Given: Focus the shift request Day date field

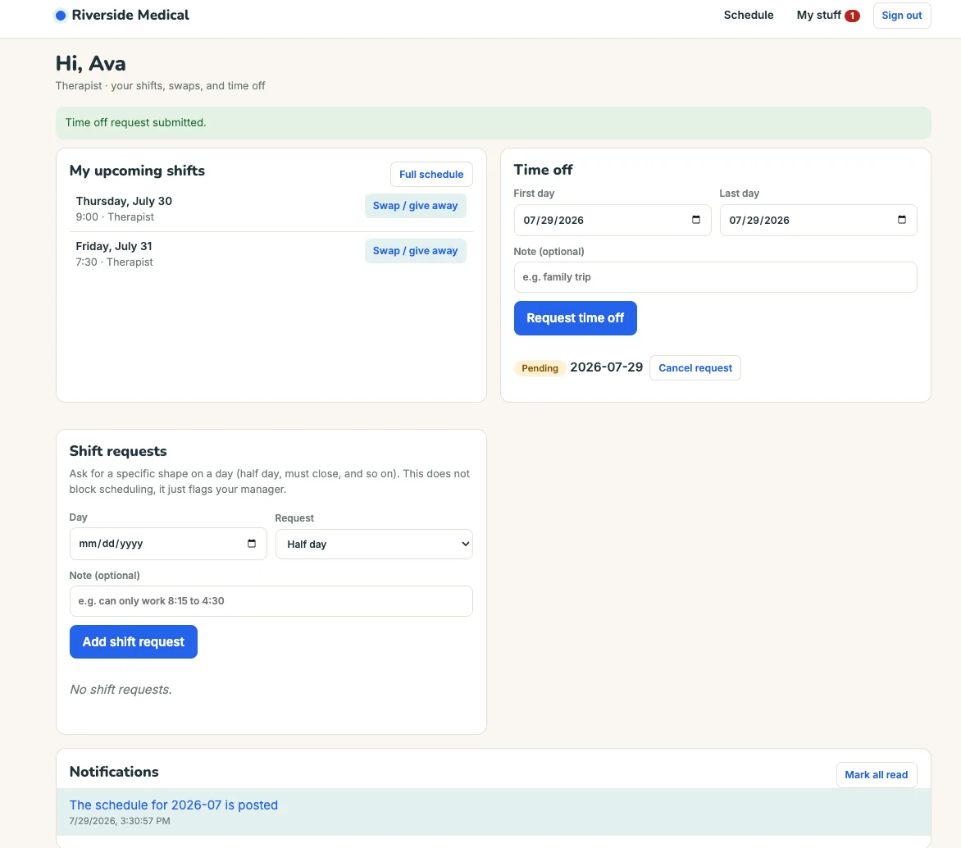Looking at the screenshot, I should (168, 544).
